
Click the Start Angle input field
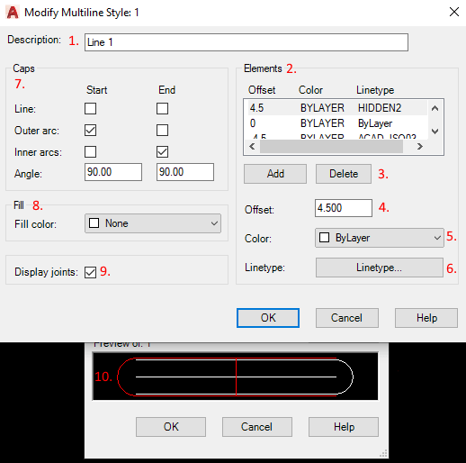coord(113,172)
